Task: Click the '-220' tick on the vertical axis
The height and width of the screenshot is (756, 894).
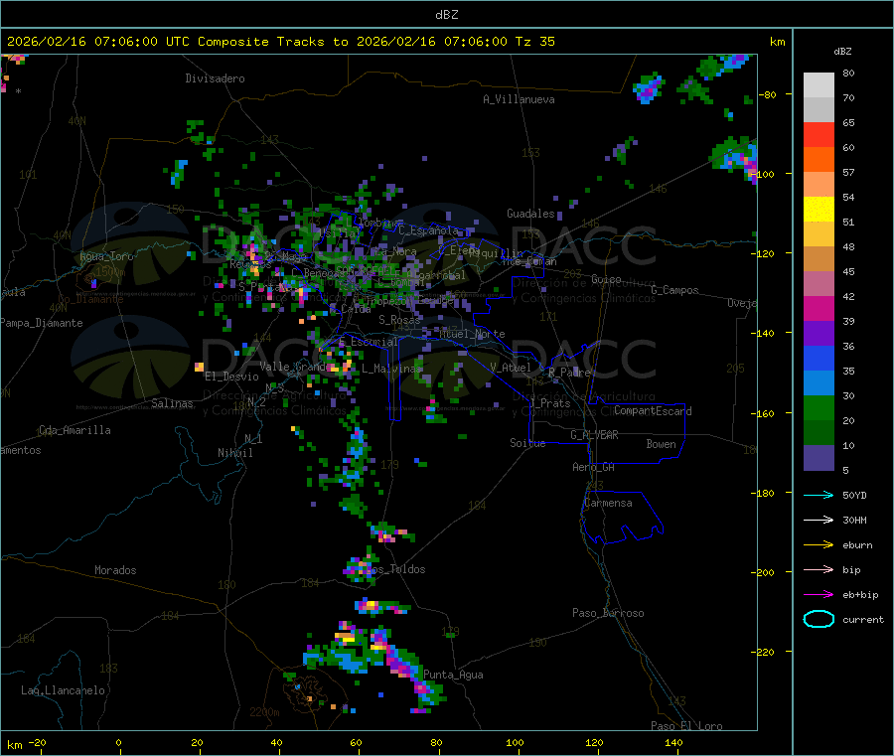Action: click(x=765, y=653)
